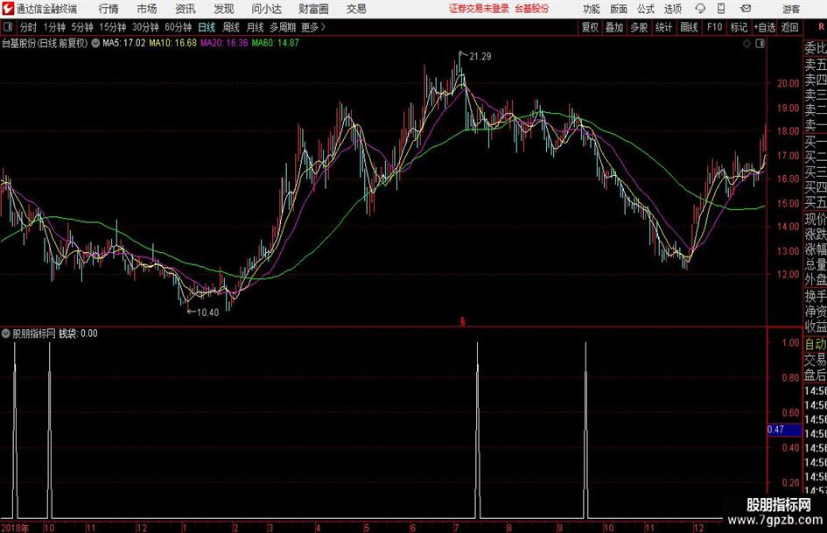Click the MA5: 17.02 value
The width and height of the screenshot is (827, 533).
point(123,43)
